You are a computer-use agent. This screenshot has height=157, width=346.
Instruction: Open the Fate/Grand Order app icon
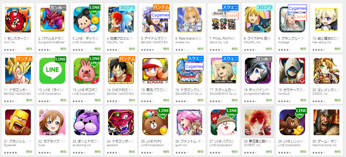(x=189, y=19)
